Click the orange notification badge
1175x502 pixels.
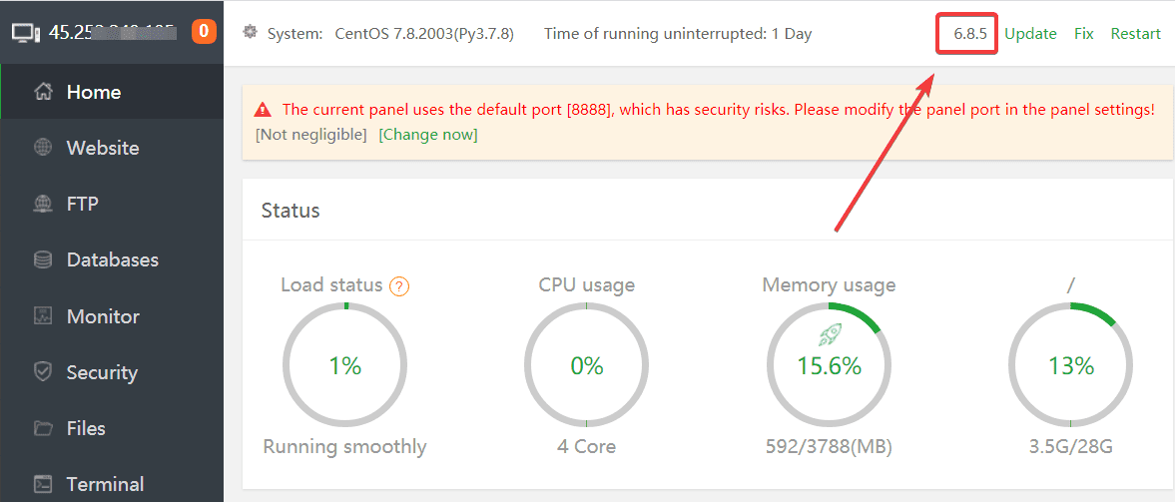[x=204, y=32]
